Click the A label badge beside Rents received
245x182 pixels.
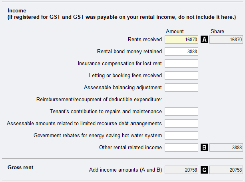[x=204, y=40]
